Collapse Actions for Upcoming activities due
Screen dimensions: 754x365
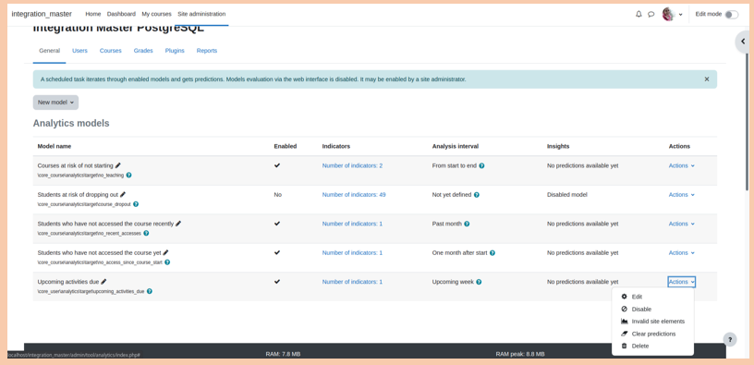[x=681, y=282]
